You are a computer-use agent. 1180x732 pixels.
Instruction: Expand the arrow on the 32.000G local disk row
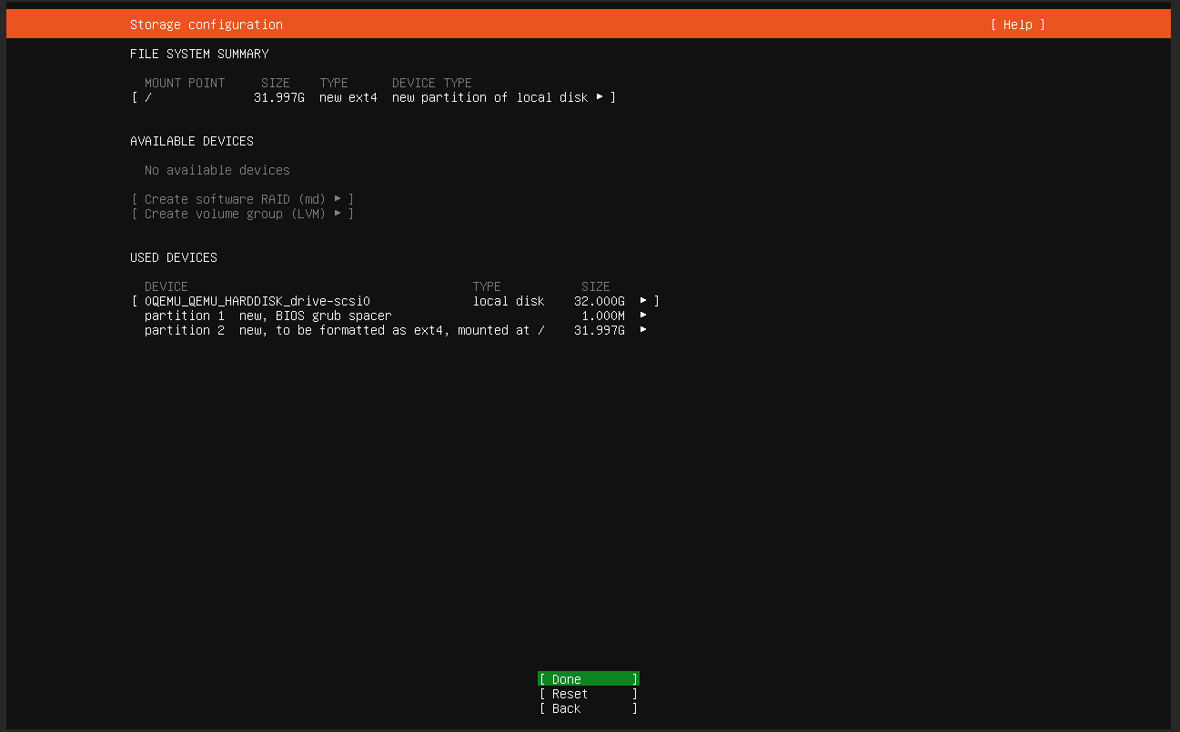point(643,300)
